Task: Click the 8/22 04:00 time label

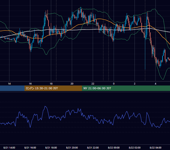Action: (155, 147)
